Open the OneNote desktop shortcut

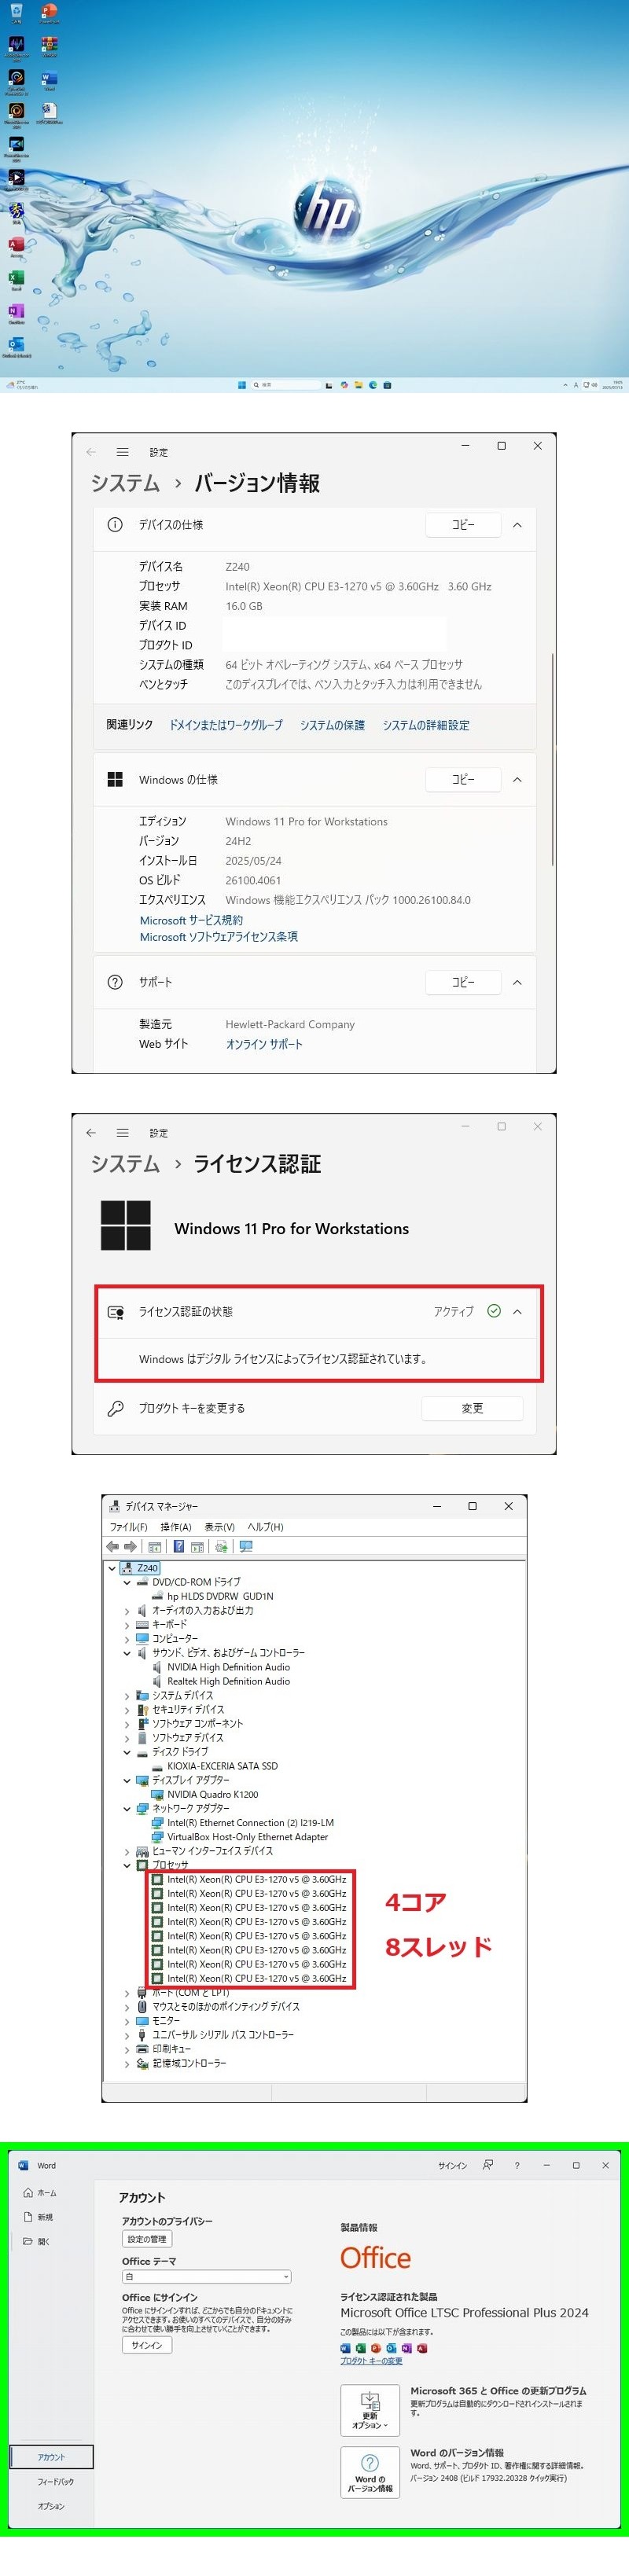pos(16,314)
